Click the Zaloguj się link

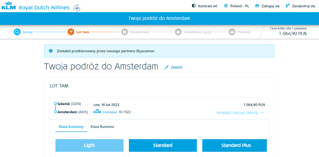click(x=271, y=6)
